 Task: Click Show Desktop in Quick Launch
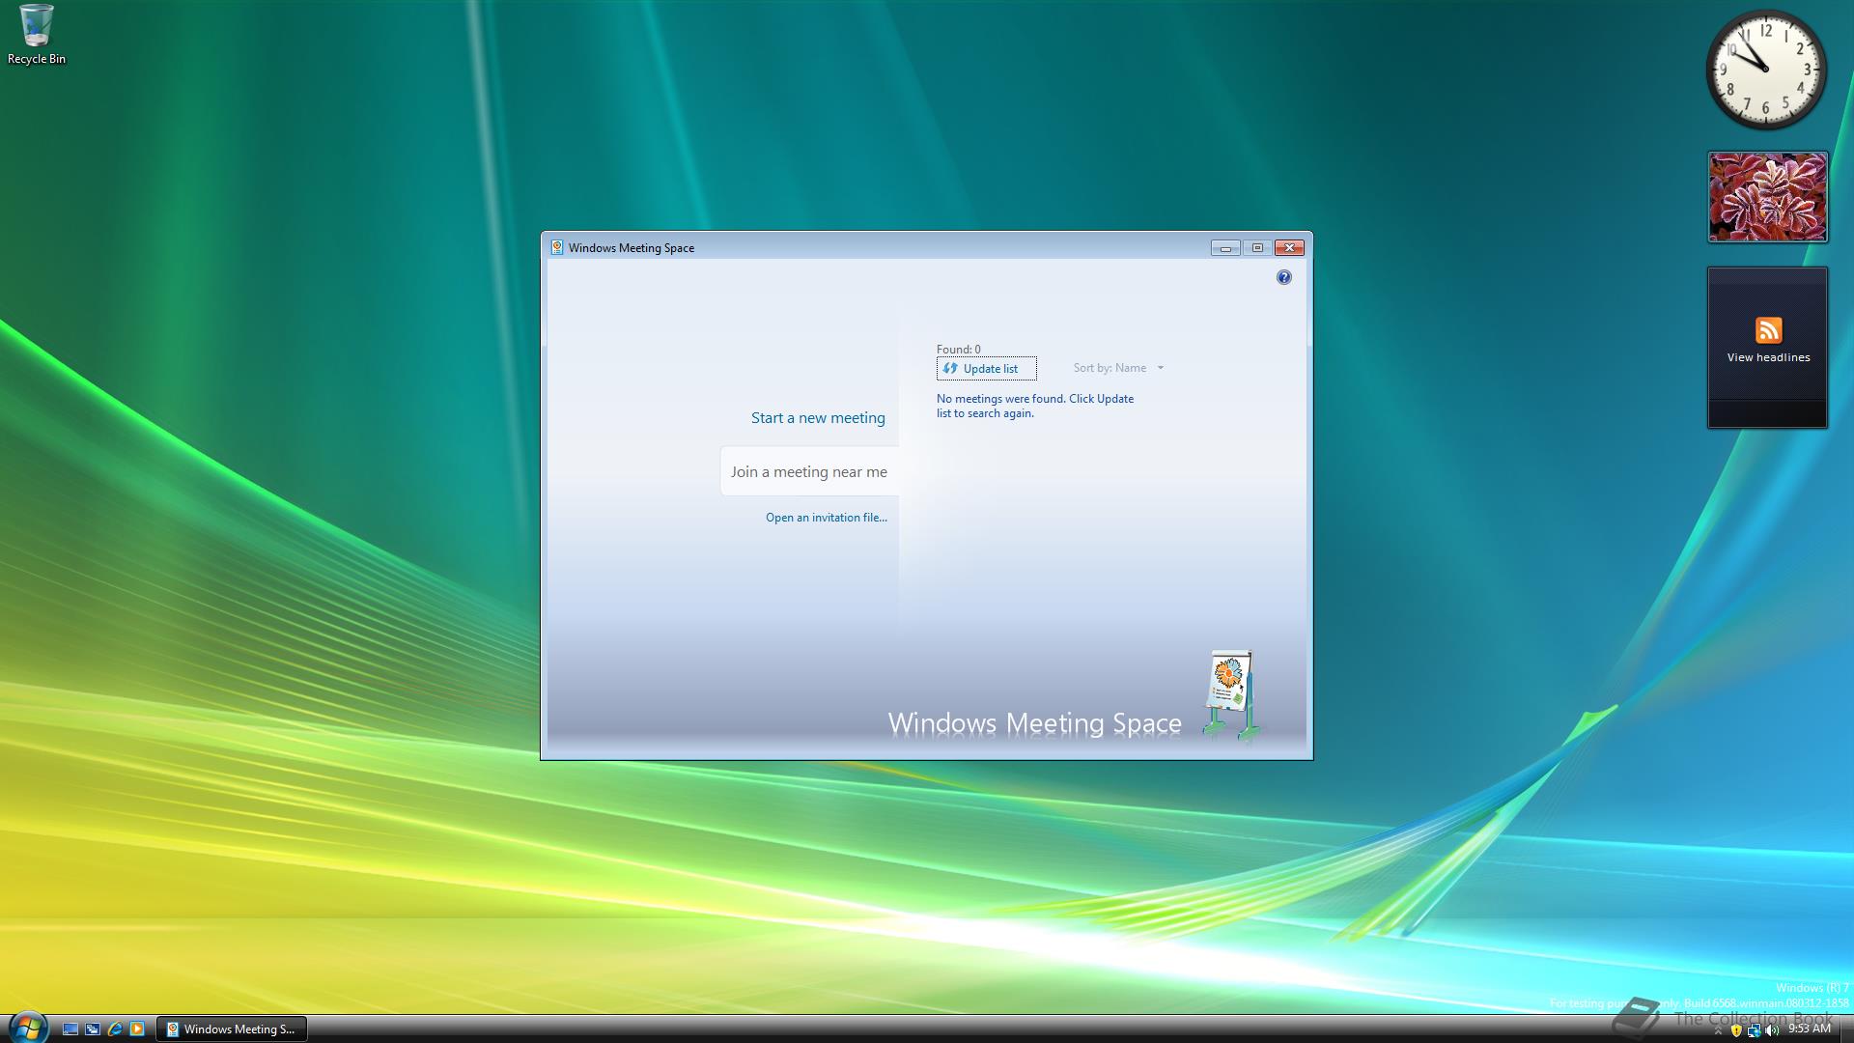(70, 1029)
